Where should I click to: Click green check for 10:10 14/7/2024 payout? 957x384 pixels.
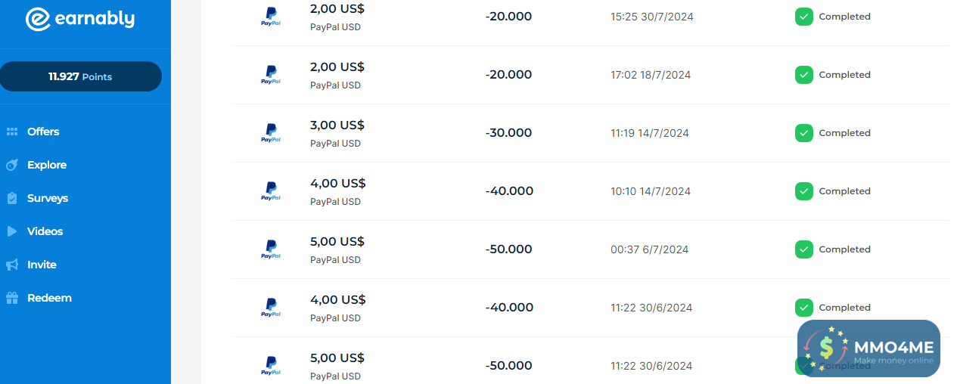pyautogui.click(x=804, y=191)
